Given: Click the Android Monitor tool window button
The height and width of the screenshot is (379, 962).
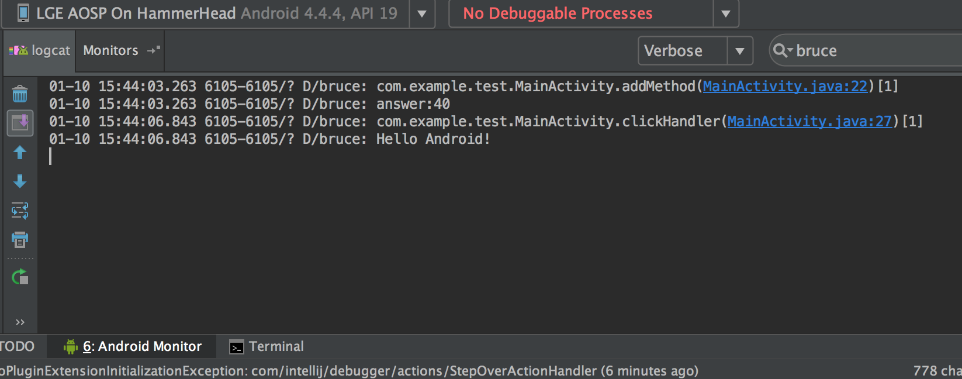Looking at the screenshot, I should pyautogui.click(x=133, y=347).
